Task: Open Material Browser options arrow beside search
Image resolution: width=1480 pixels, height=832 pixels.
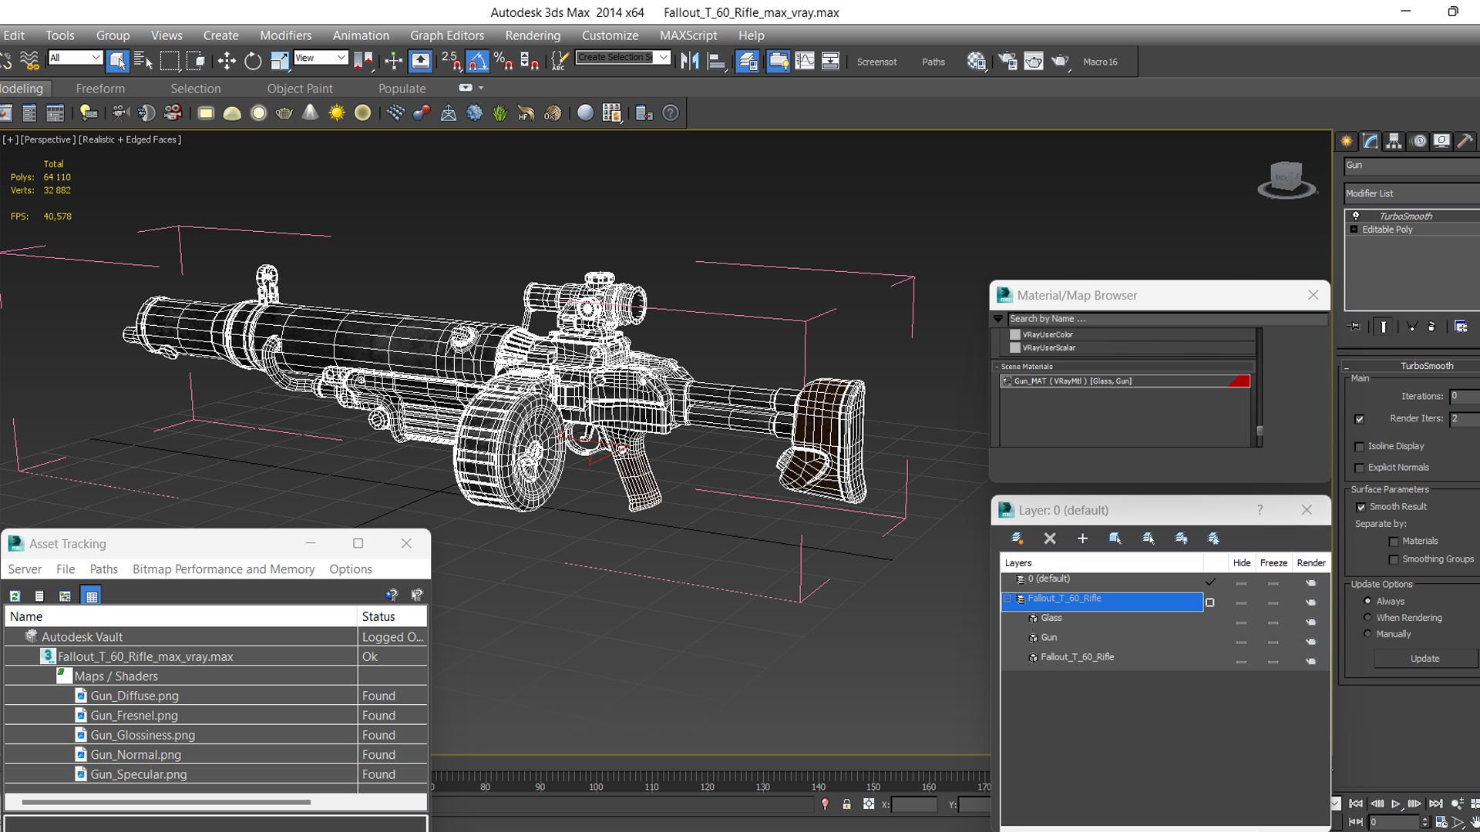Action: (998, 319)
